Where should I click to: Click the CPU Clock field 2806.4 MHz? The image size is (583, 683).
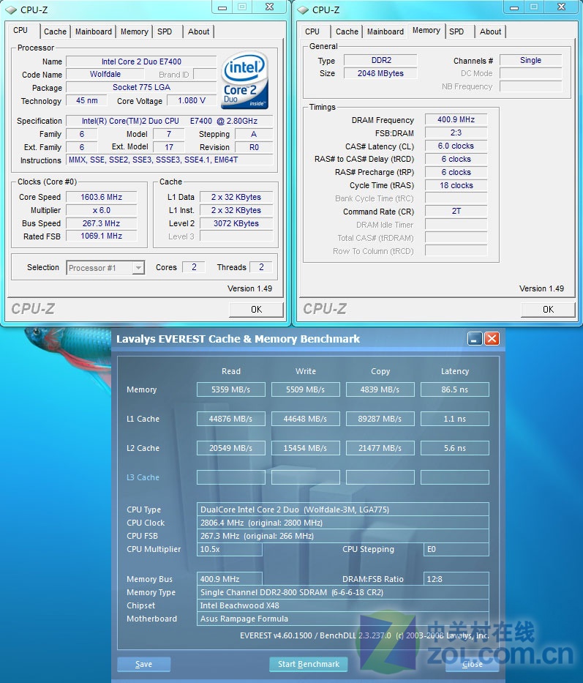tap(342, 523)
